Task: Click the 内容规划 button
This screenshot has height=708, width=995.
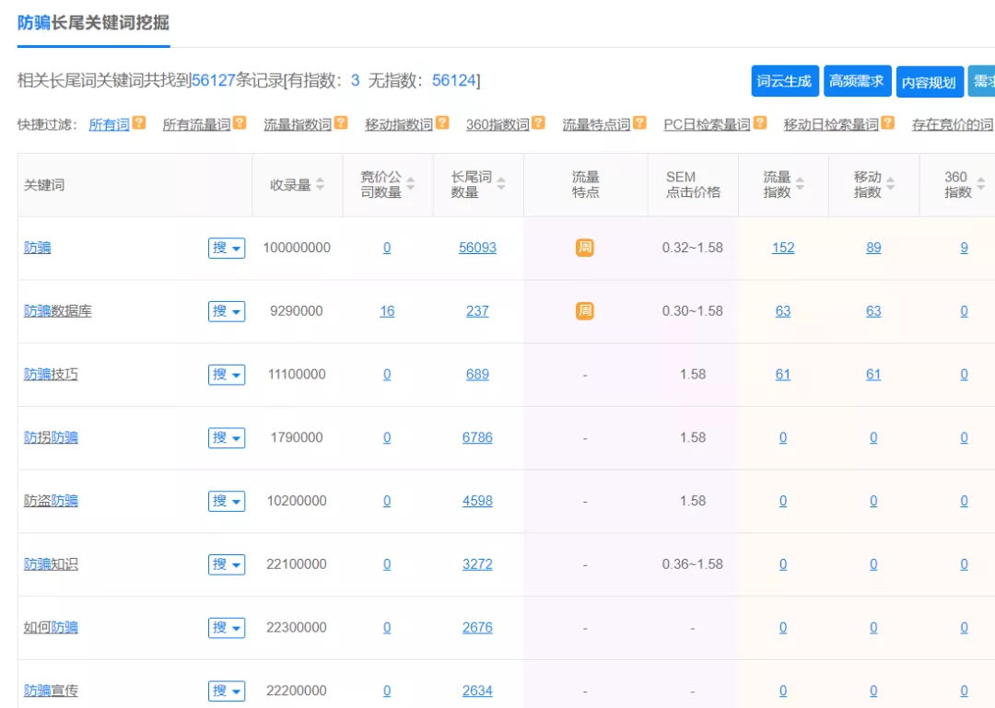Action: [x=930, y=82]
